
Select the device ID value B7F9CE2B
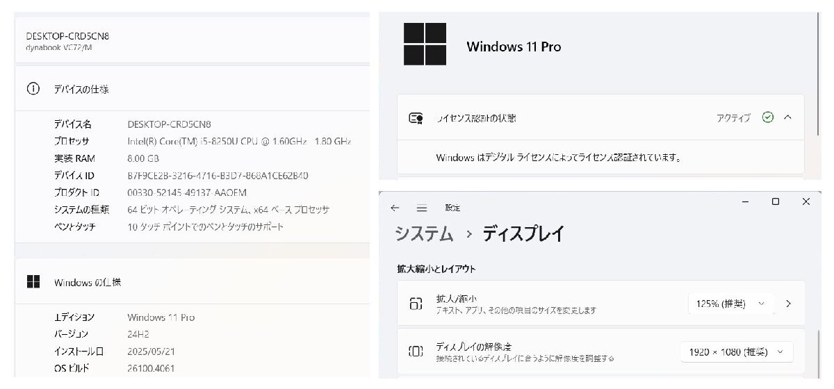[x=218, y=175]
